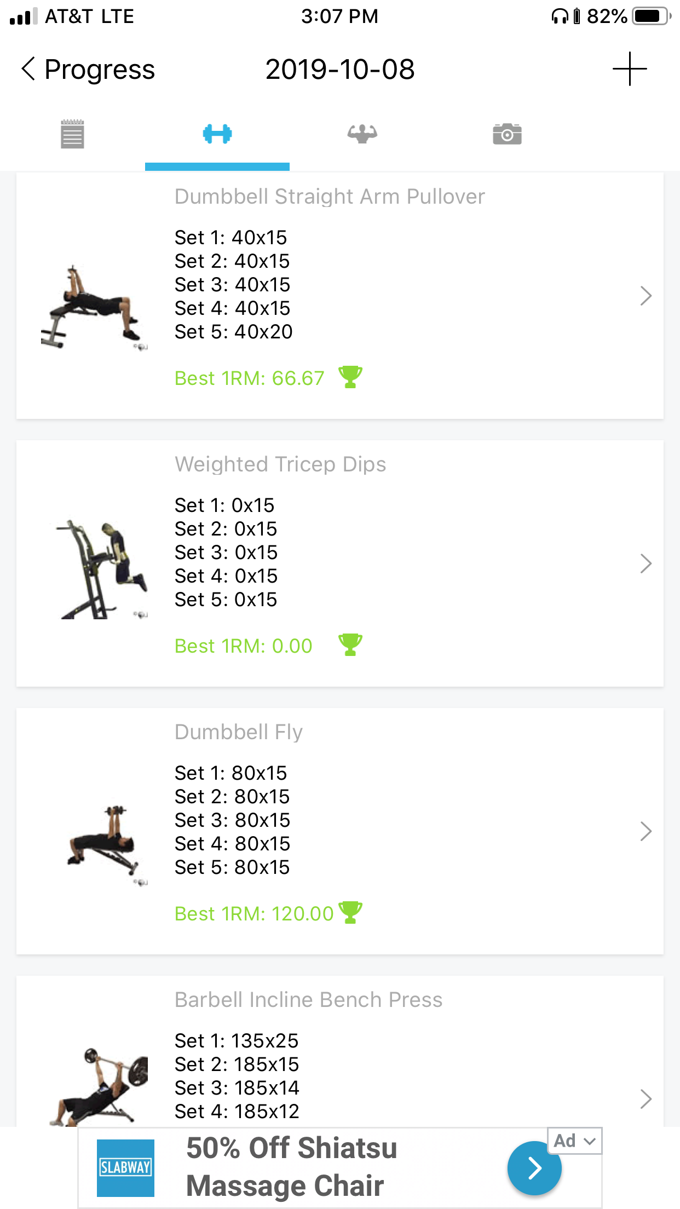This screenshot has width=680, height=1209.
Task: Open the Barbell Incline Bench Press title
Action: [x=308, y=1000]
